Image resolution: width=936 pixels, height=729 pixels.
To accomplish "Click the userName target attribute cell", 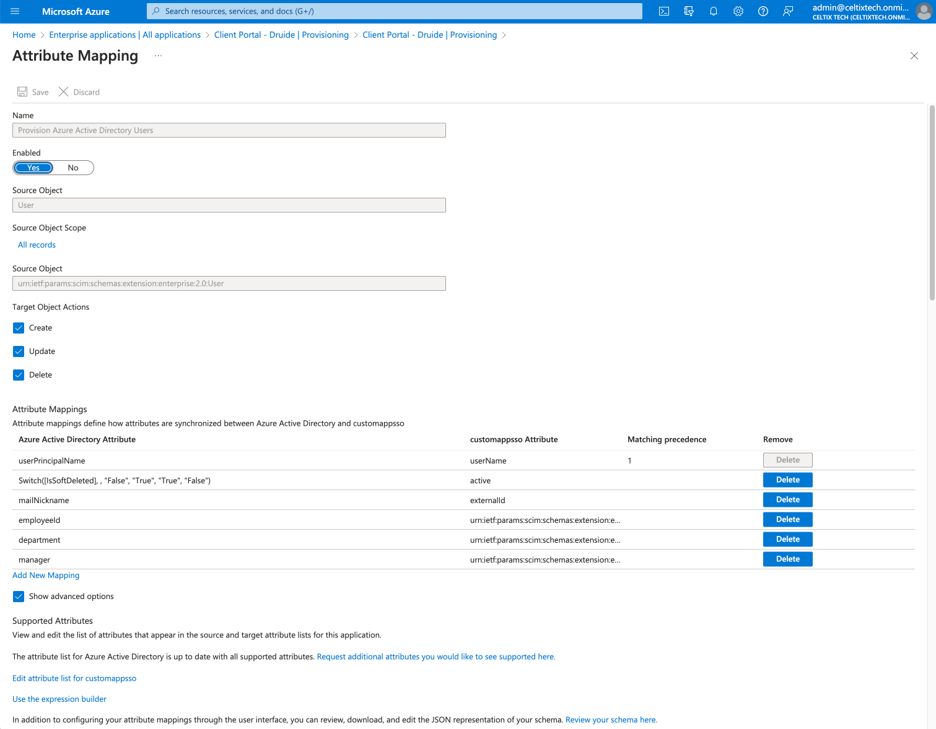I will 488,460.
